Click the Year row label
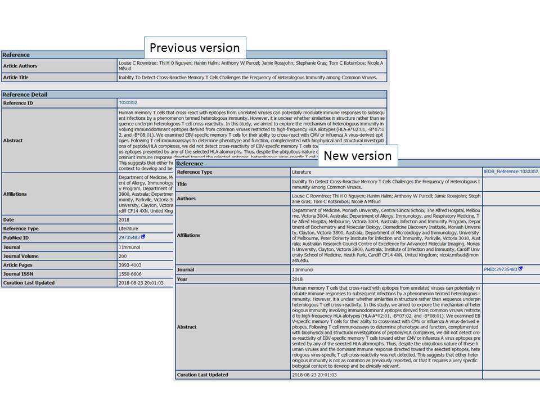This screenshot has width=540, height=405. point(182,280)
